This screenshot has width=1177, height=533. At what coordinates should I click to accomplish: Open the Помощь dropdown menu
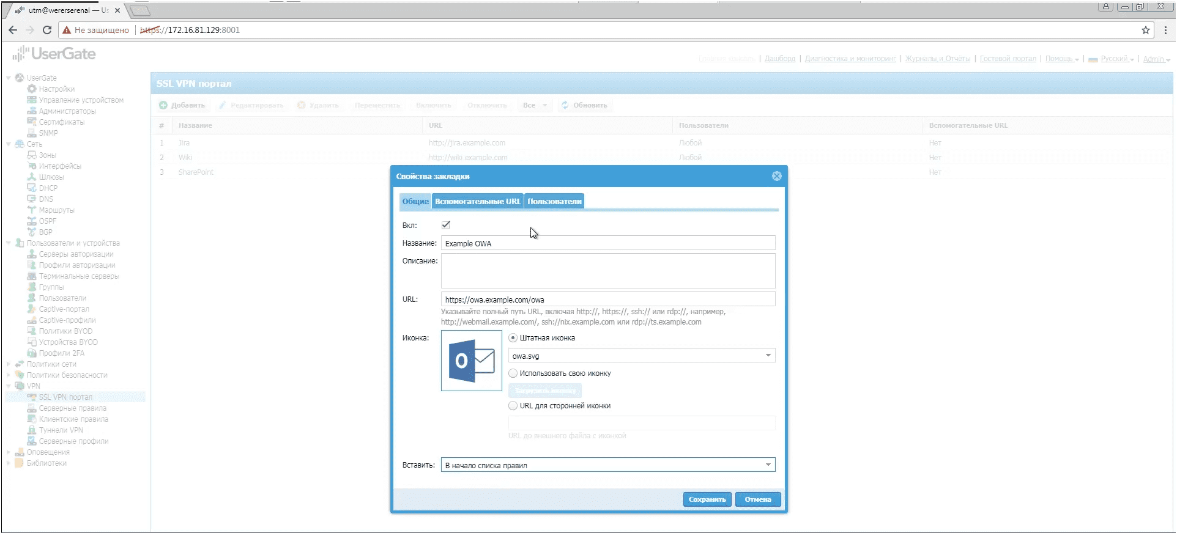(x=1062, y=59)
